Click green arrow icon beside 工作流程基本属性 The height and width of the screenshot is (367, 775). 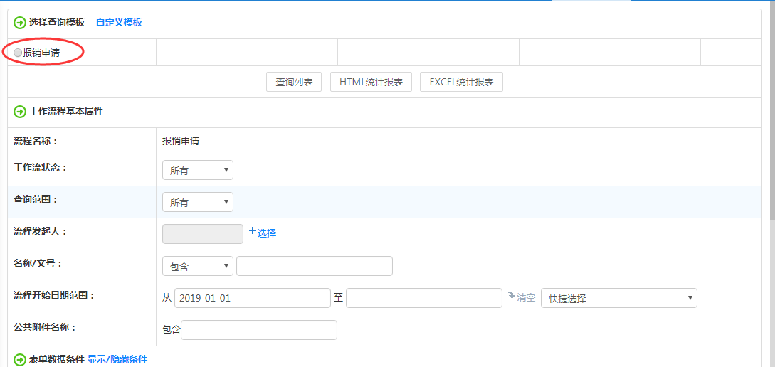[20, 112]
